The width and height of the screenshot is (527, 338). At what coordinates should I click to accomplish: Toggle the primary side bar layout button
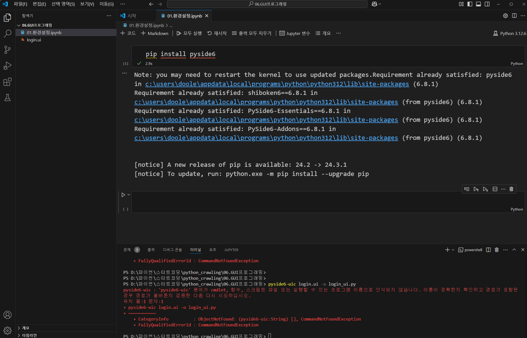click(x=470, y=4)
